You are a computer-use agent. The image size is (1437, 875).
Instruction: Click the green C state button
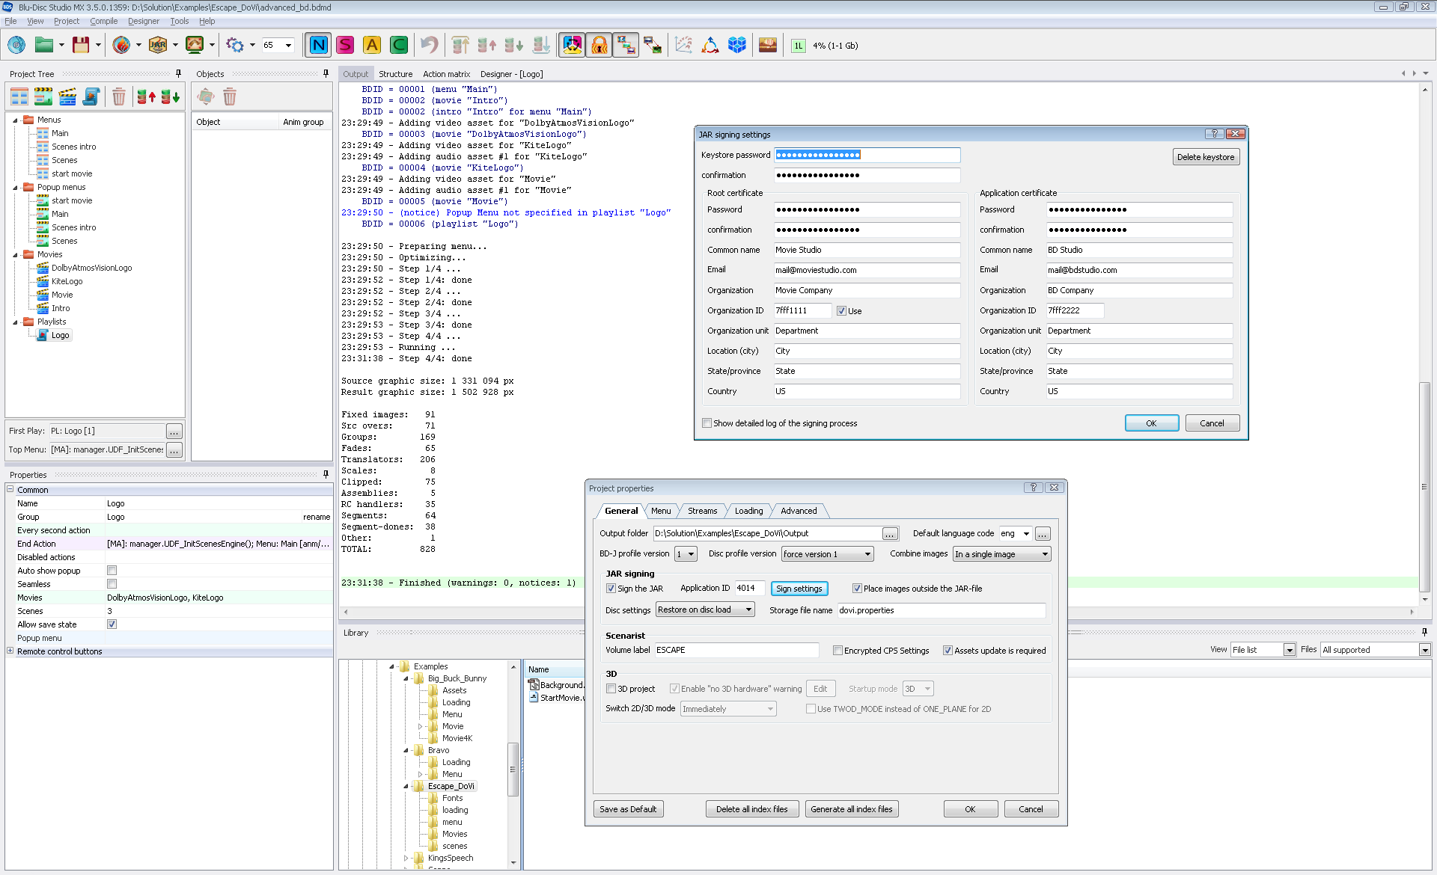click(399, 46)
